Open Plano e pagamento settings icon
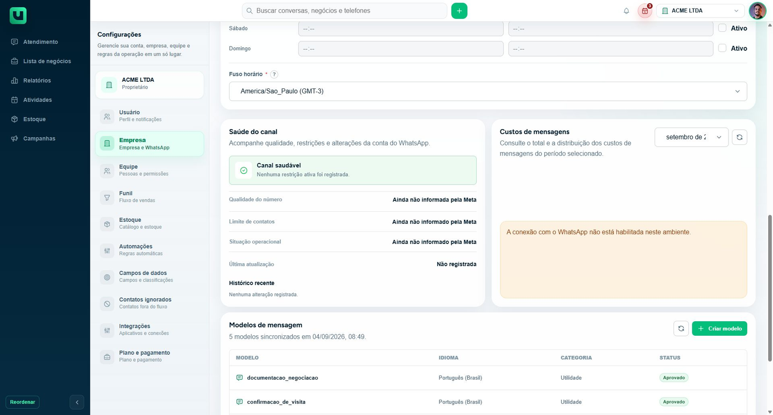The height and width of the screenshot is (415, 773). pyautogui.click(x=107, y=357)
